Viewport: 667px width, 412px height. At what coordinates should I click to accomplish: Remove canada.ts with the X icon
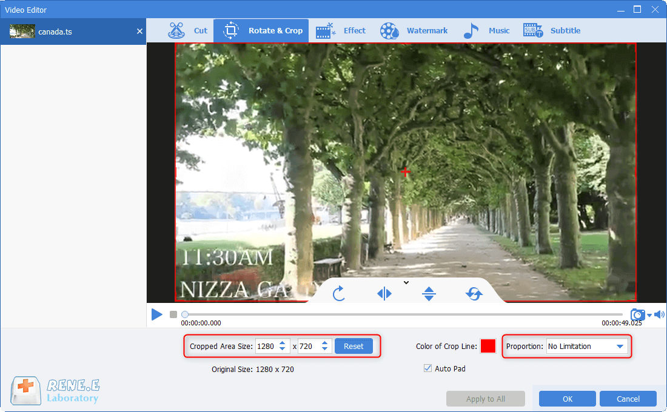point(139,32)
